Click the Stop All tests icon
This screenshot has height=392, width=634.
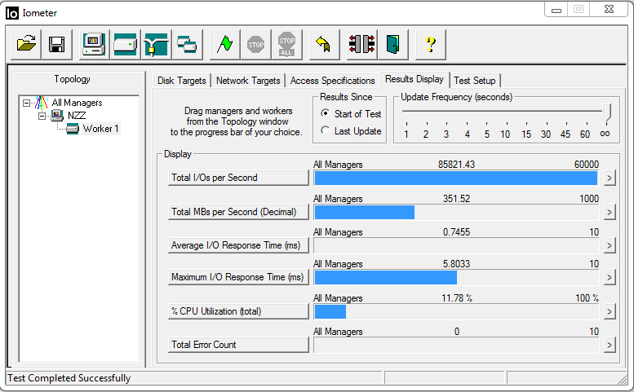[x=287, y=44]
